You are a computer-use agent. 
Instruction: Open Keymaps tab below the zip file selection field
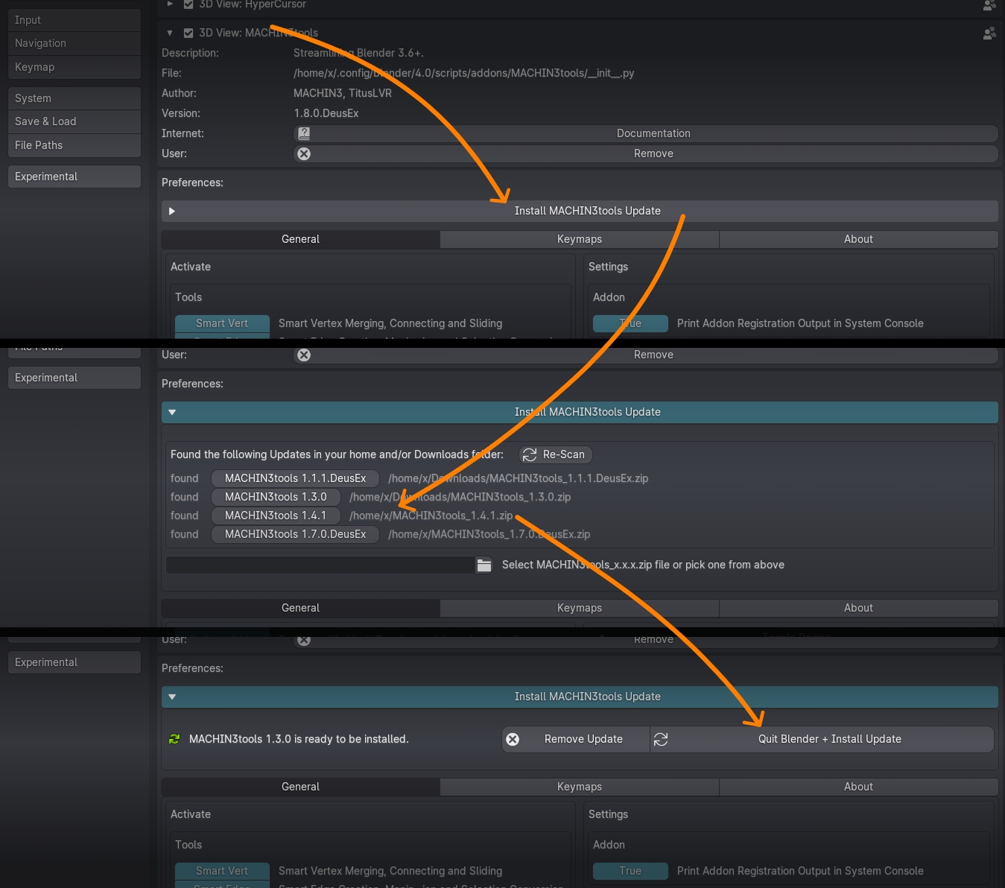pyautogui.click(x=580, y=608)
